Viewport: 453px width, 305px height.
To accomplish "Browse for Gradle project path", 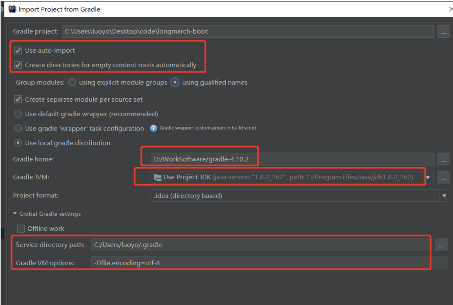I will coord(443,32).
